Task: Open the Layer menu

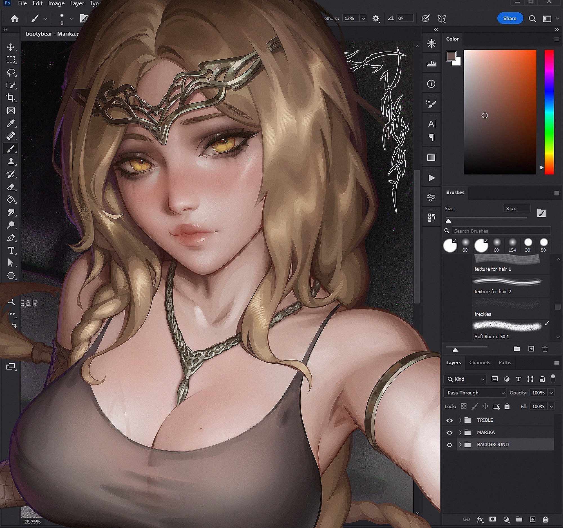Action: (77, 3)
